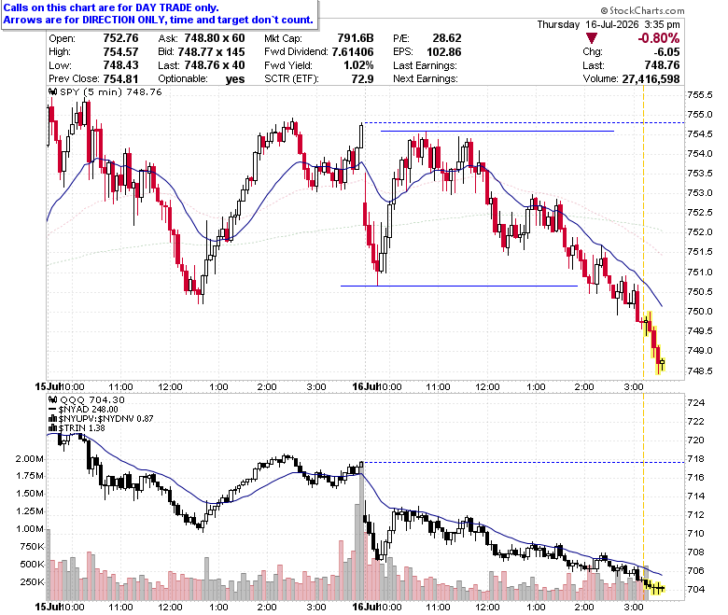Click the QQQ 704.30 panel title
The height and width of the screenshot is (615, 728).
click(92, 399)
